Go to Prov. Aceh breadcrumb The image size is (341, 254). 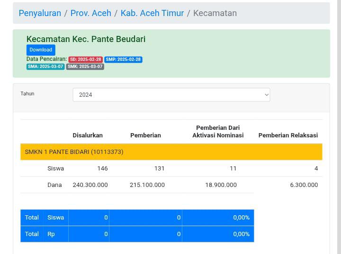91,13
